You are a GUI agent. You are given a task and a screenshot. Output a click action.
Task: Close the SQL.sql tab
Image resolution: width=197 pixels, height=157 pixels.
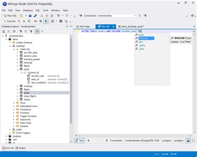(x=113, y=27)
